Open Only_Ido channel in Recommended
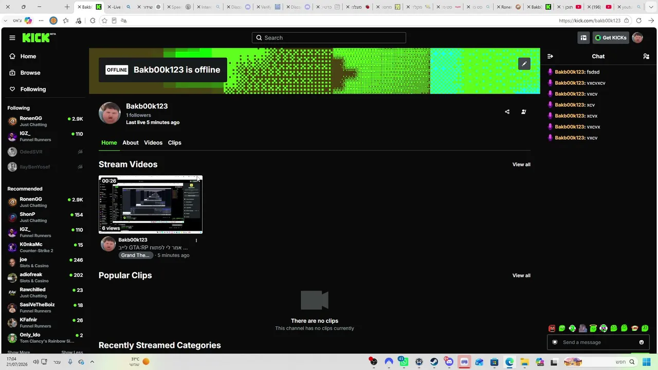 (45, 338)
